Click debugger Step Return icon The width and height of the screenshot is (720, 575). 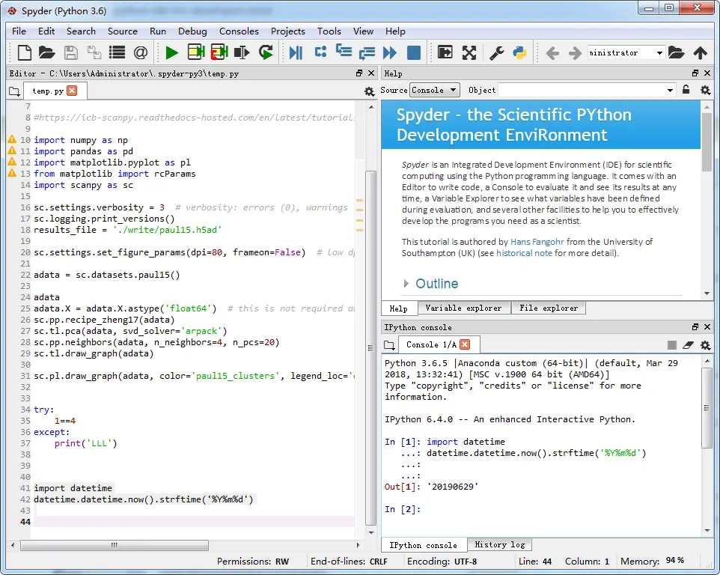[367, 53]
